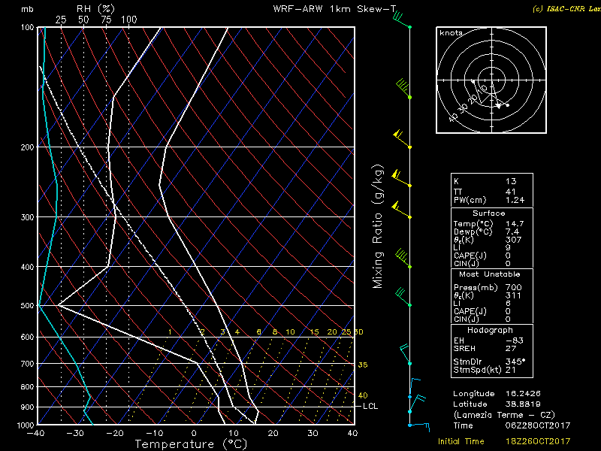
Task: Click the wind barb at 100 mb
Action: 402,22
